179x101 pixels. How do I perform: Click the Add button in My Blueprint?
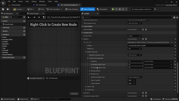[5, 17]
